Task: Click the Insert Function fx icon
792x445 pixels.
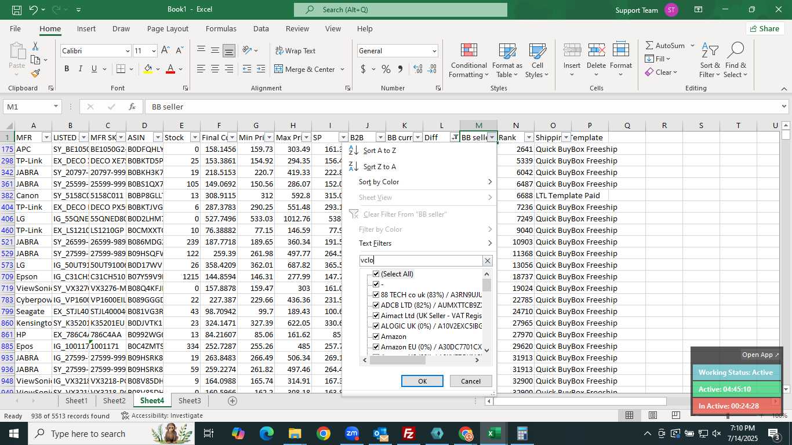Action: (x=132, y=107)
